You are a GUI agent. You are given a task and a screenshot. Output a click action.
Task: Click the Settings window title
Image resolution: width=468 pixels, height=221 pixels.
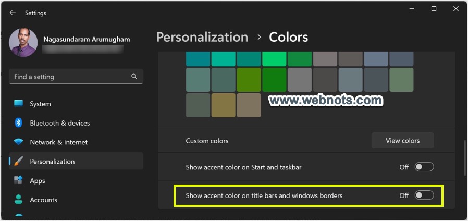tap(35, 13)
